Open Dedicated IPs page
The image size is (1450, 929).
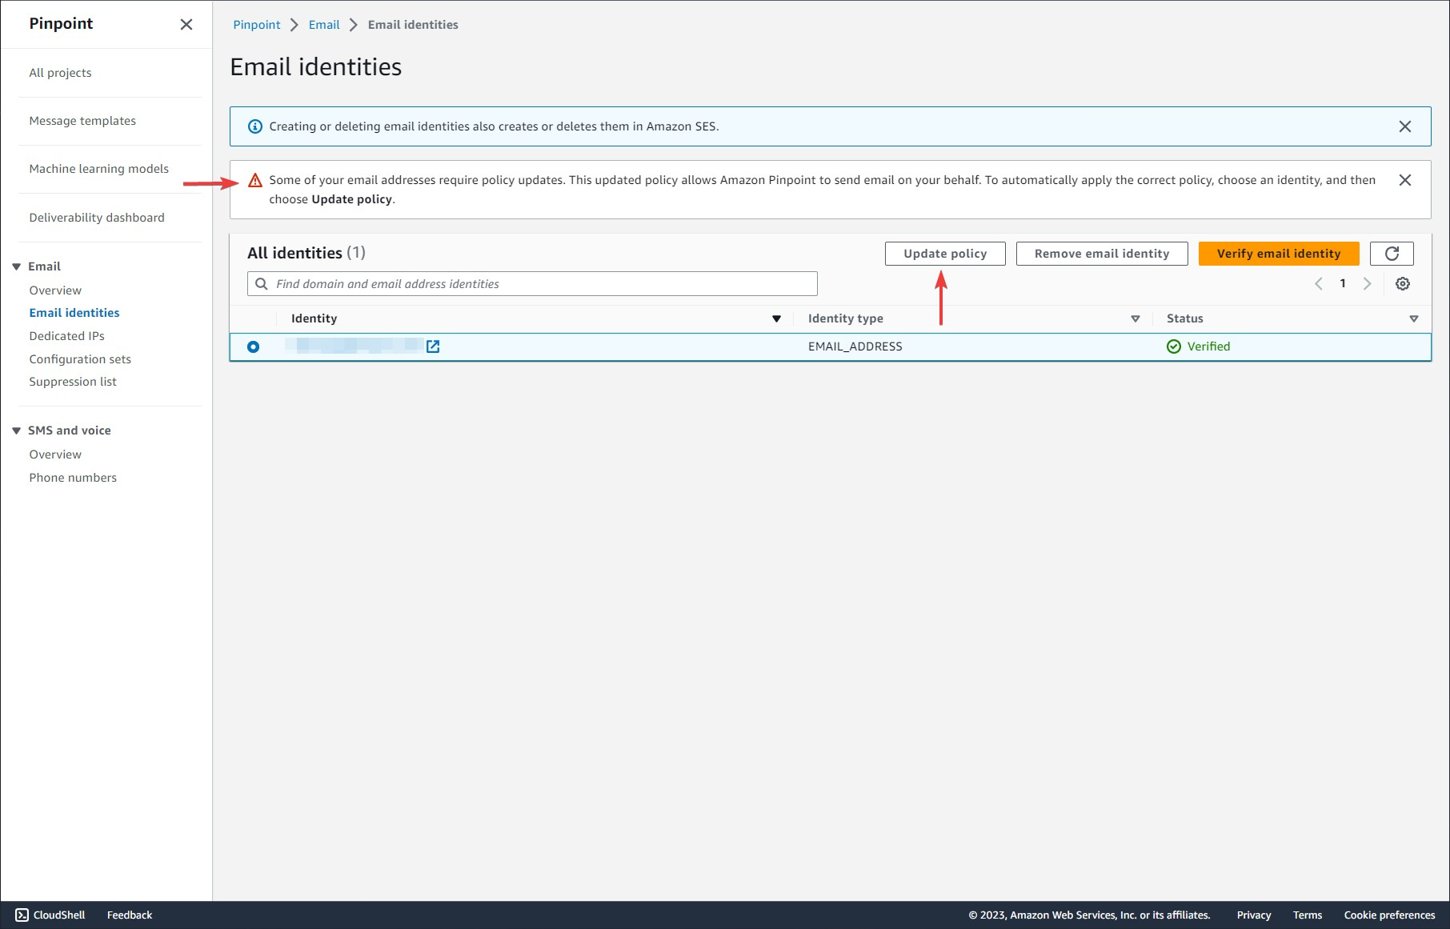pos(66,336)
